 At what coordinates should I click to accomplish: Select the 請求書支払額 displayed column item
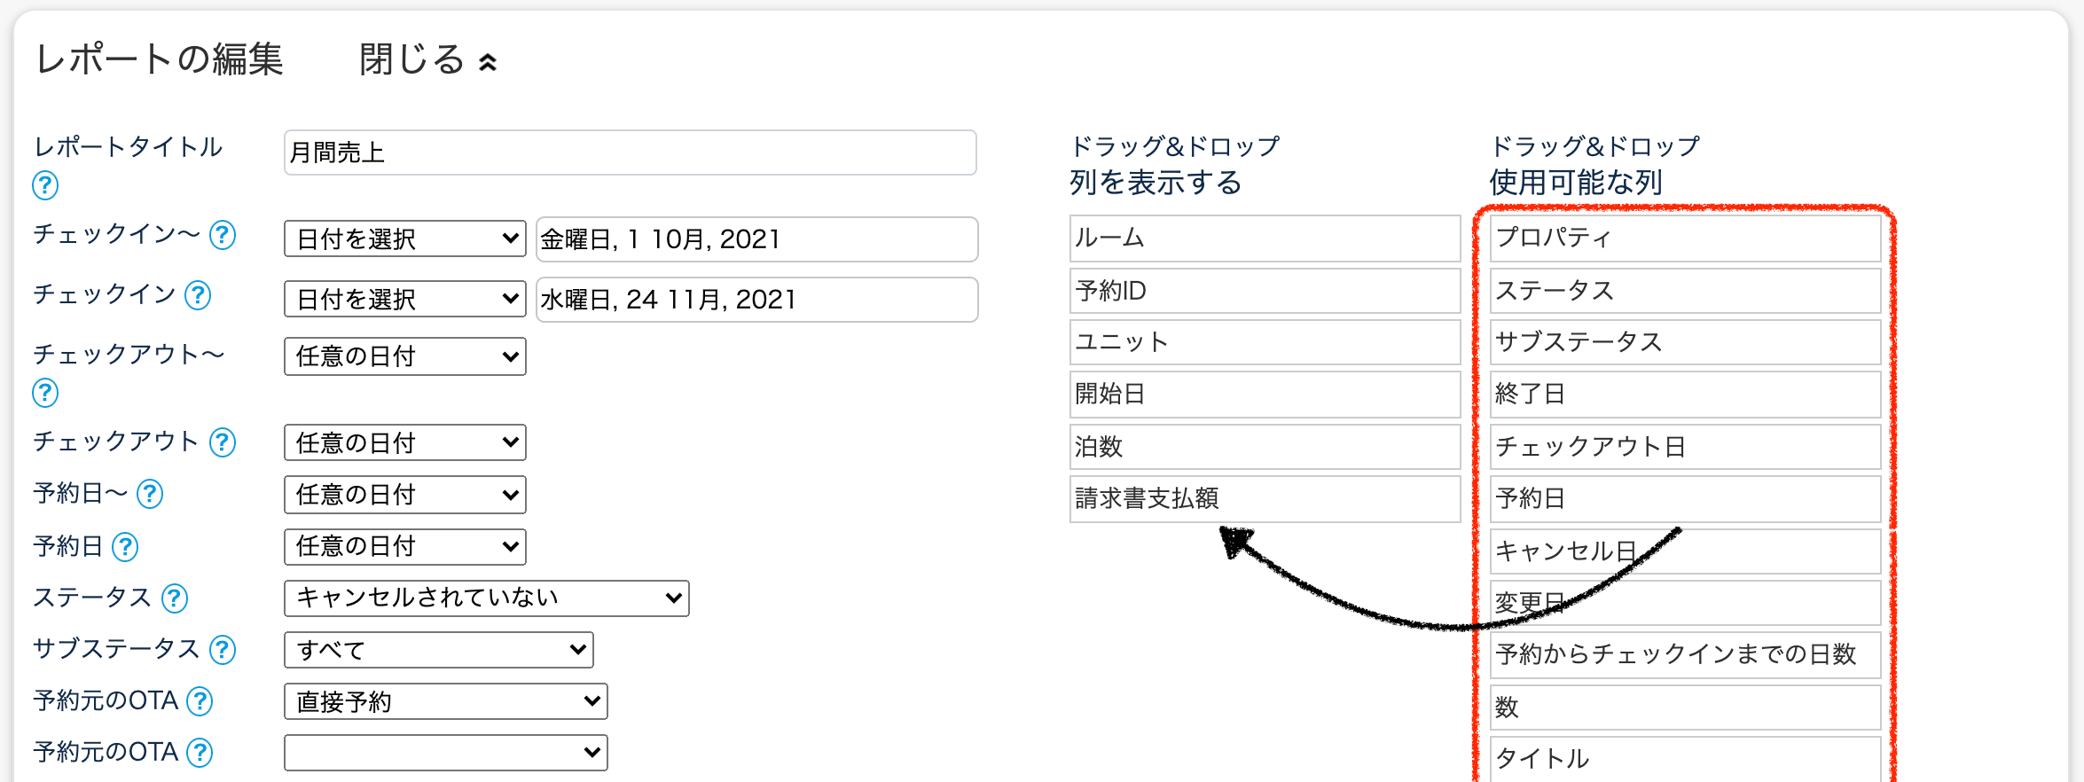[x=1264, y=498]
